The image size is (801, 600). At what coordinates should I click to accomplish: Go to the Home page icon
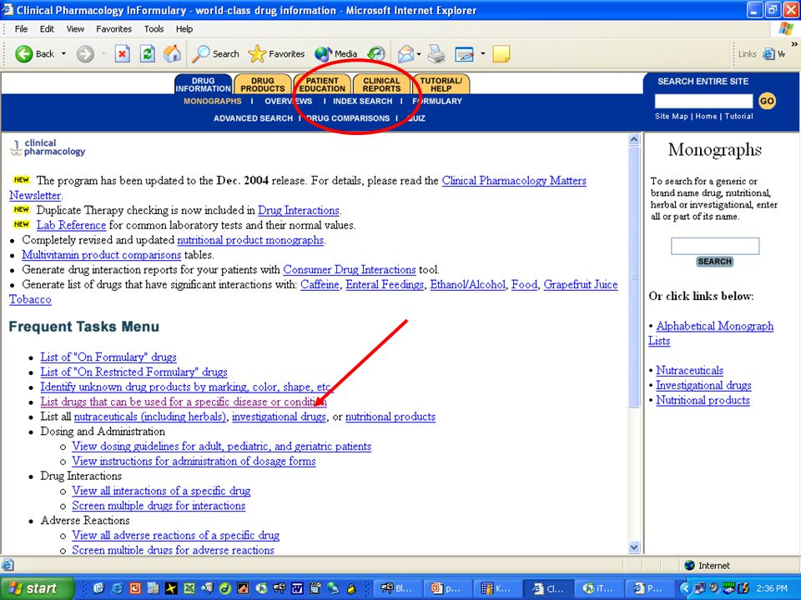(172, 53)
